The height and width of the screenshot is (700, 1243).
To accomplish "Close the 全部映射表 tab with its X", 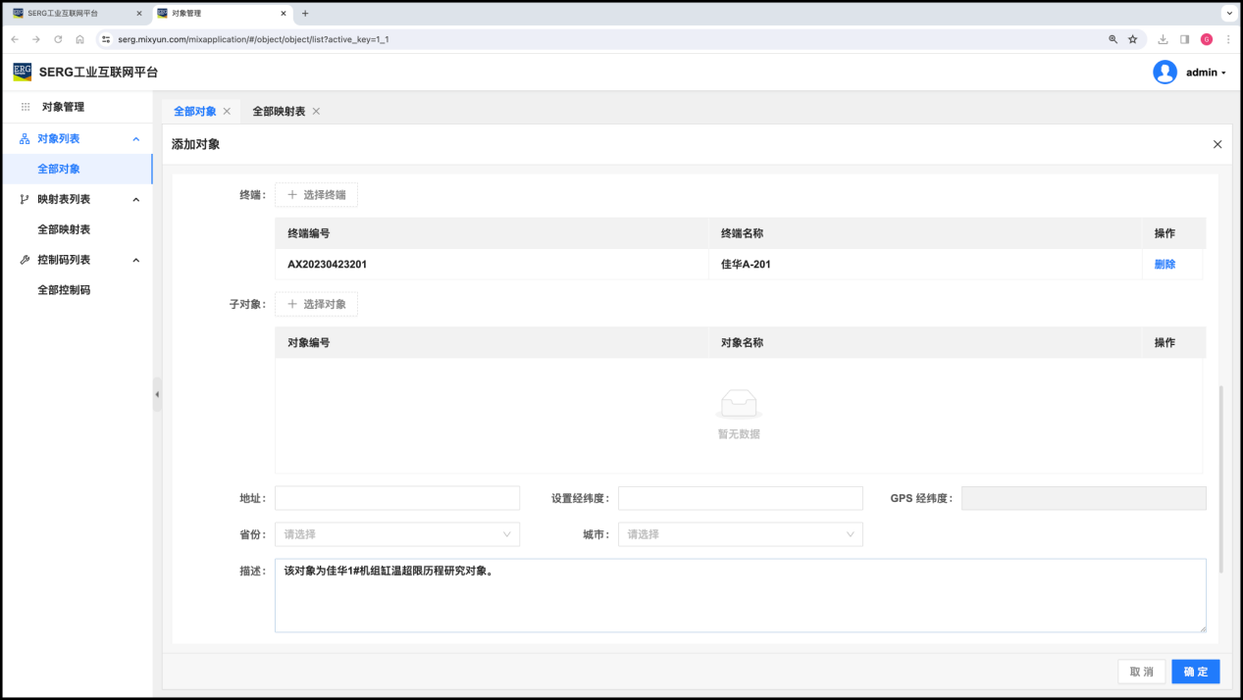I will point(316,112).
